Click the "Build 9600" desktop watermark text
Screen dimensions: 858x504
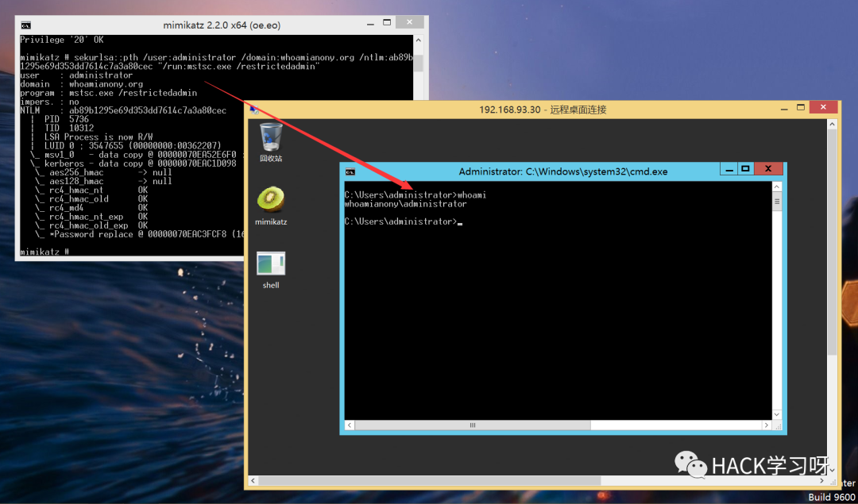(832, 497)
